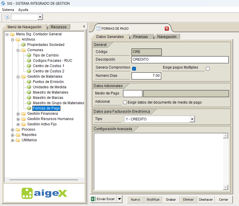
Task: Click the Maestro de Grupo de Materiales cube icon
Action: pos(29,103)
